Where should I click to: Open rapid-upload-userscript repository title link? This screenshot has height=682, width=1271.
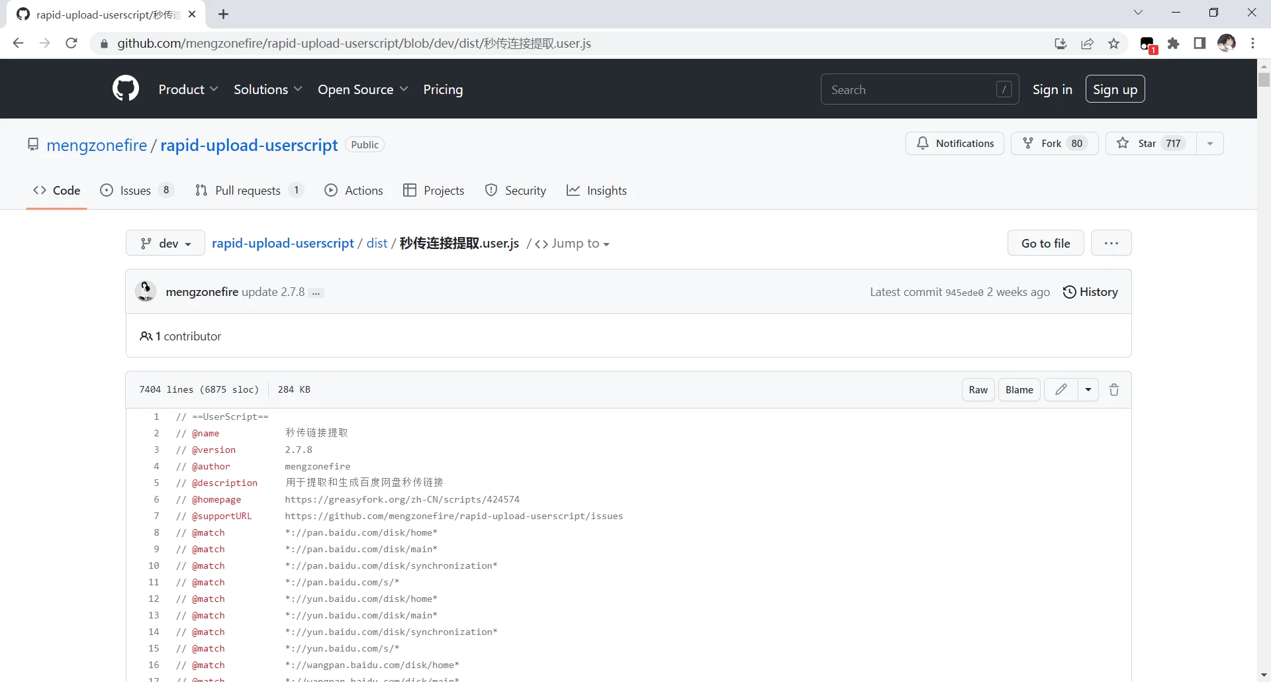(249, 145)
